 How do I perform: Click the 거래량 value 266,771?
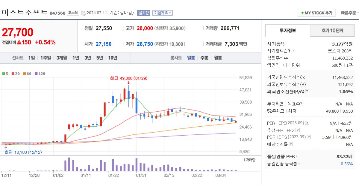click(230, 28)
